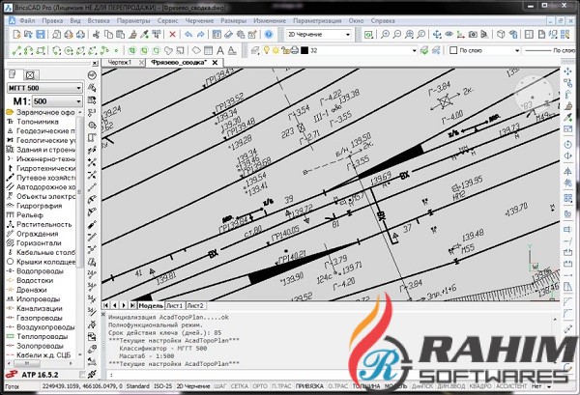Open the МГГТ 500 classifier dropdown
The width and height of the screenshot is (580, 395).
click(x=44, y=88)
